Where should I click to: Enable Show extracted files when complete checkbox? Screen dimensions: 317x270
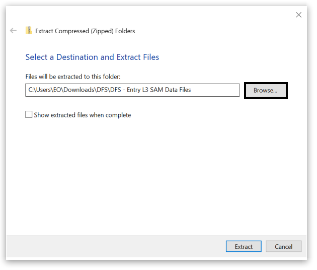pyautogui.click(x=29, y=115)
